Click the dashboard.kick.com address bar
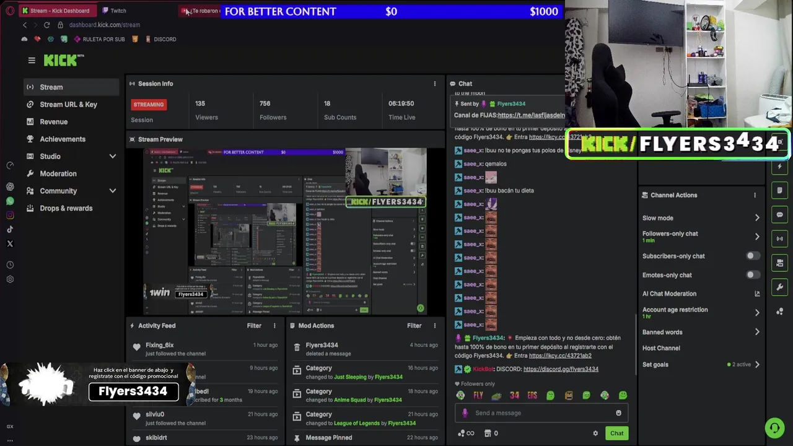Viewport: 793px width, 446px height. (104, 25)
